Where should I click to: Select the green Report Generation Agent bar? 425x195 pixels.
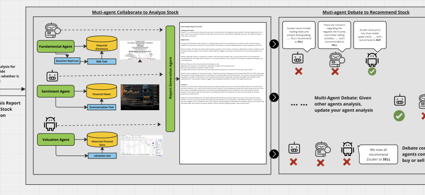170,77
